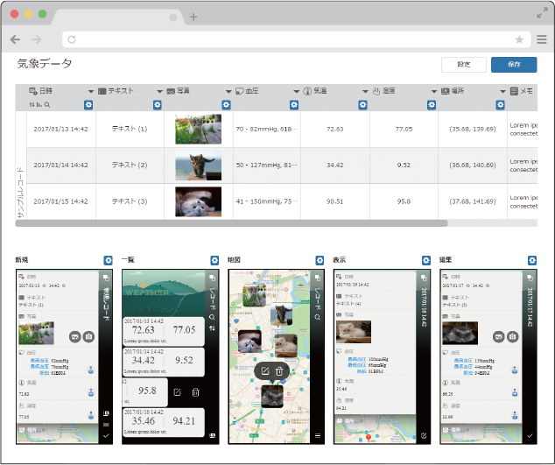Bookmark page with the star icon
Image resolution: width=555 pixels, height=465 pixels.
(519, 39)
